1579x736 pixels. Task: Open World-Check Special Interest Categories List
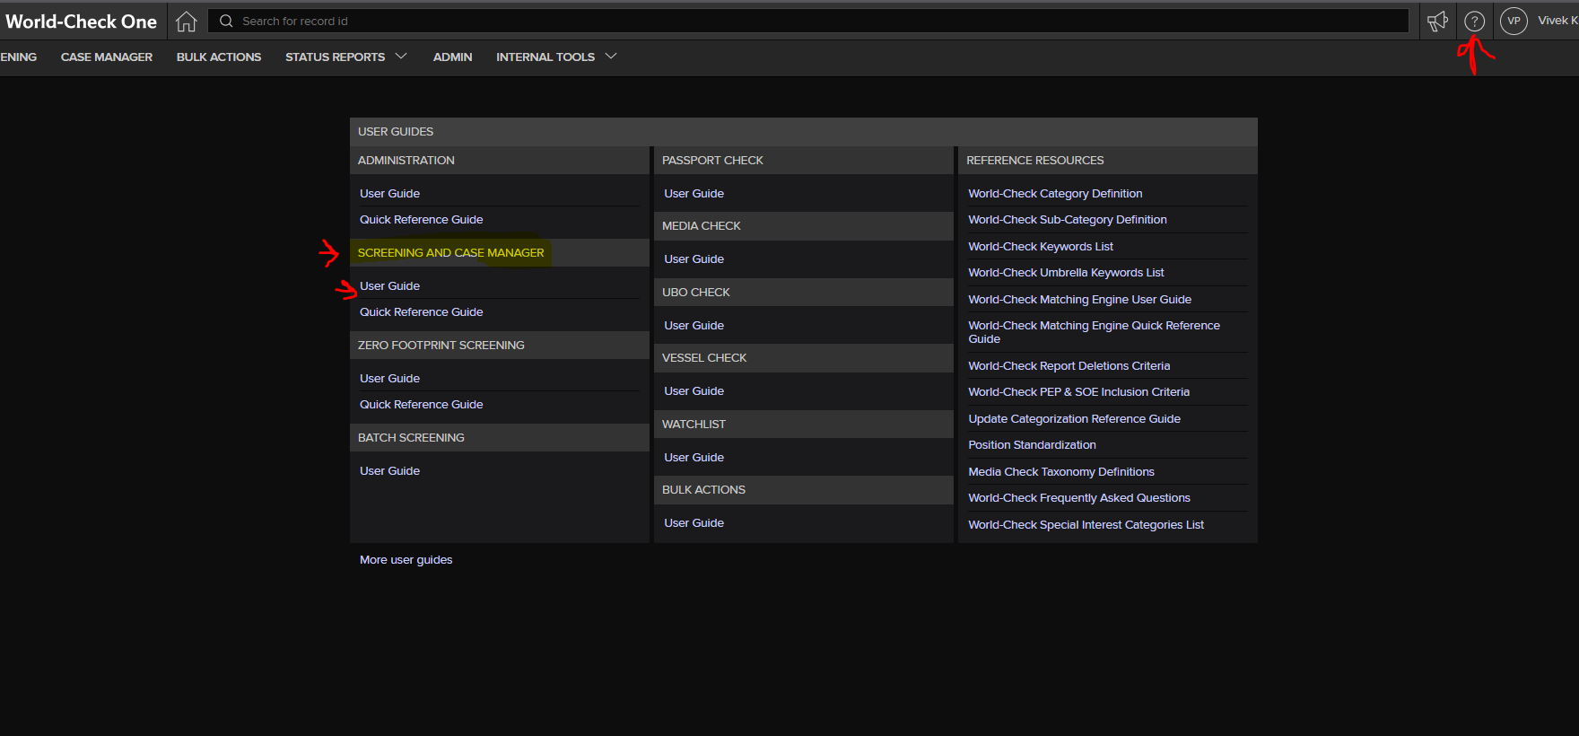[x=1086, y=525]
